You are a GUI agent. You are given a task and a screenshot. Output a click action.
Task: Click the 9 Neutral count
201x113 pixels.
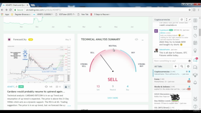(113, 86)
